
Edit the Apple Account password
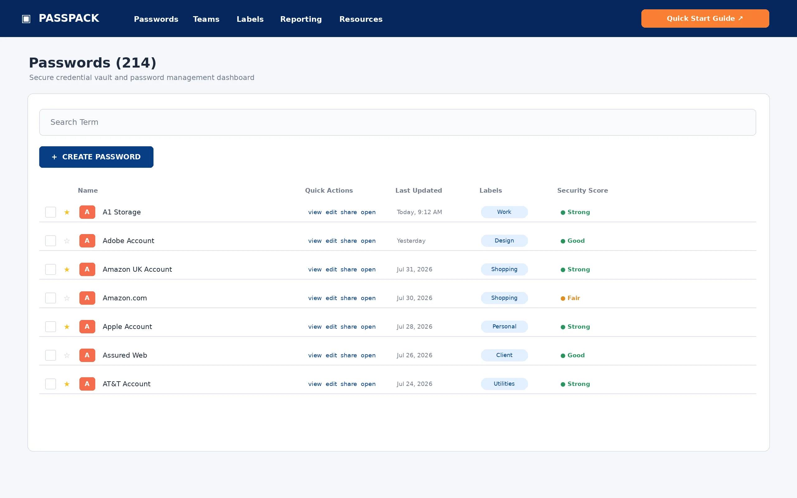(331, 327)
